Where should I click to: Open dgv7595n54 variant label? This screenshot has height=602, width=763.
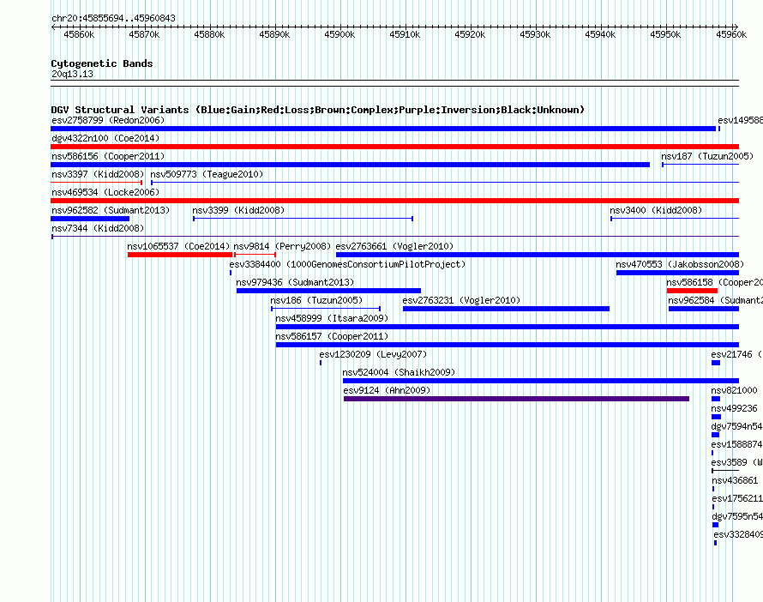tap(737, 516)
